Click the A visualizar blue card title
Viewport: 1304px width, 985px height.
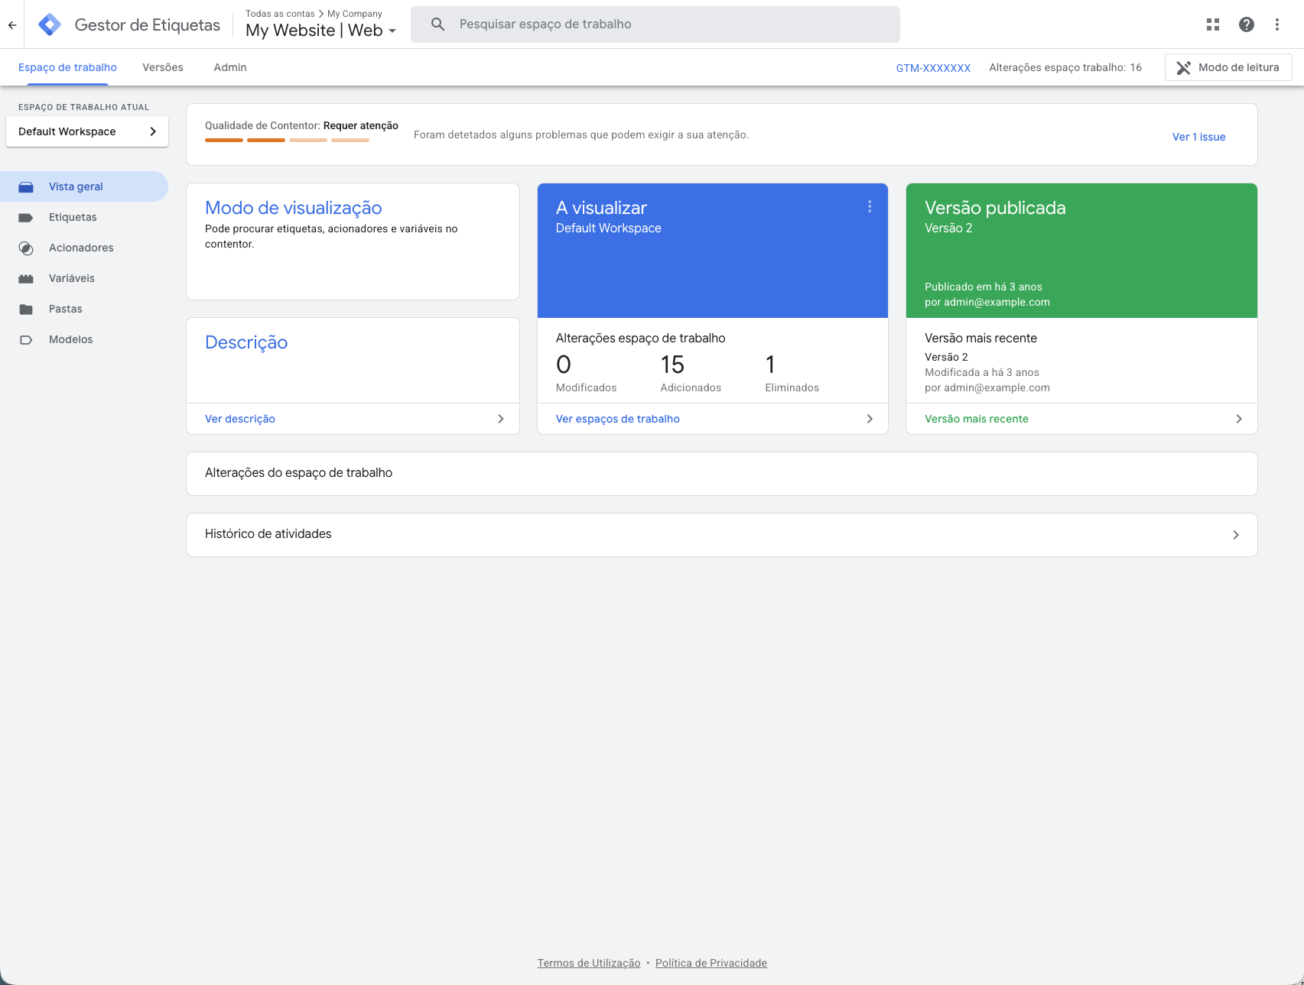601,208
